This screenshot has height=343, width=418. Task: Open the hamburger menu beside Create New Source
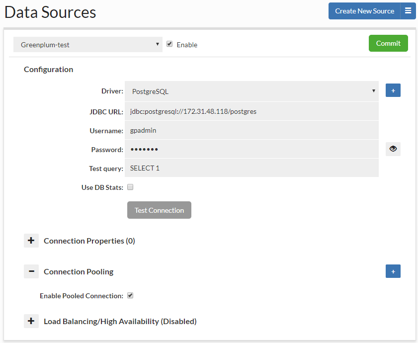408,11
